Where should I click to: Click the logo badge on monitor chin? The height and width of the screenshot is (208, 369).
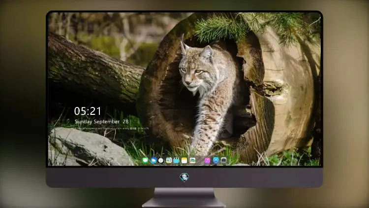tap(184, 177)
